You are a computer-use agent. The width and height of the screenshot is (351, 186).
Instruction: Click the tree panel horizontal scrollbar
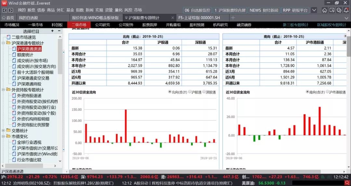[24, 166]
